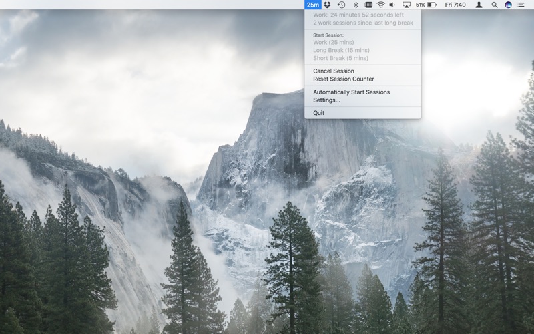
Task: Open the user account menu bar icon
Action: (479, 5)
